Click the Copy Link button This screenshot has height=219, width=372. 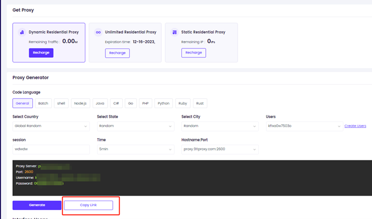[88, 205]
